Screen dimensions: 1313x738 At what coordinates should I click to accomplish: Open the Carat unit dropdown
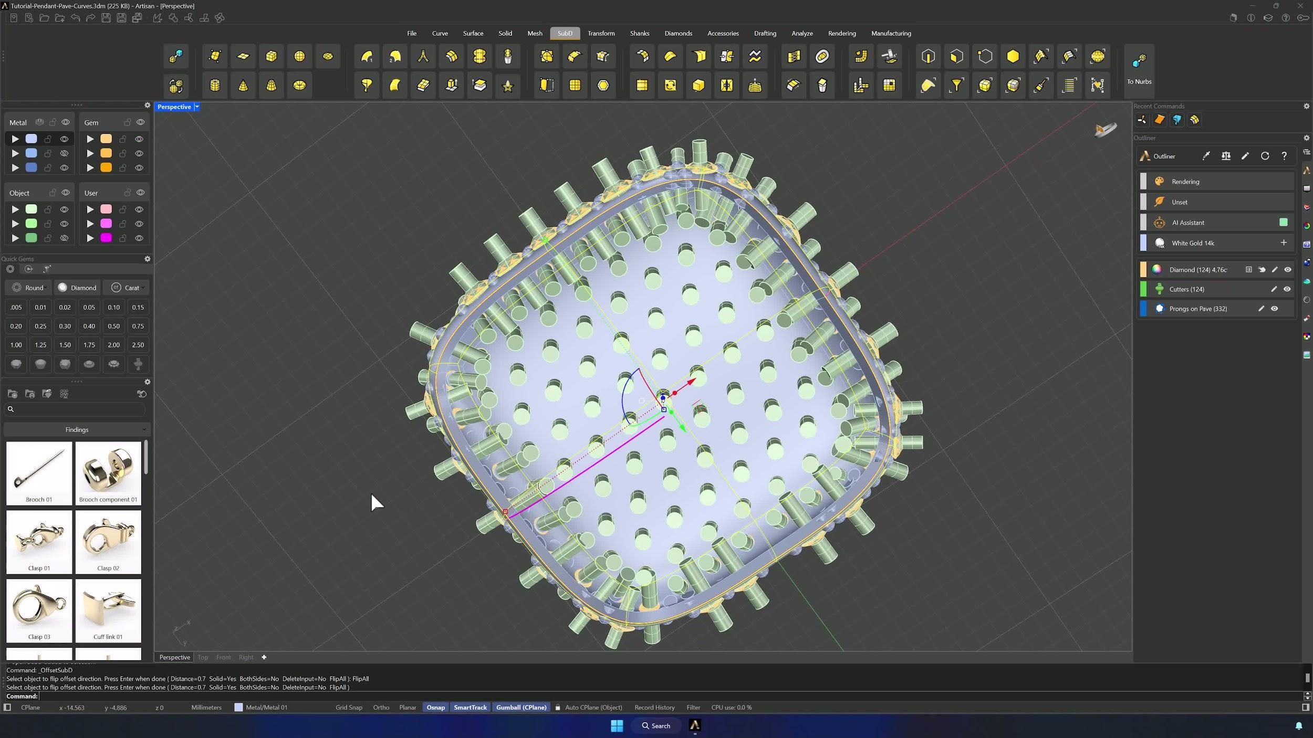pyautogui.click(x=128, y=288)
